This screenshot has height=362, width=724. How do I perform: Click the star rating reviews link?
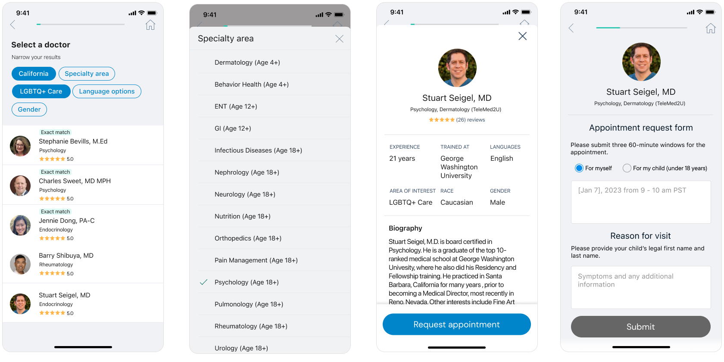pyautogui.click(x=457, y=120)
